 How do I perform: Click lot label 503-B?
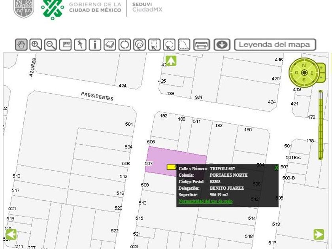289,178
